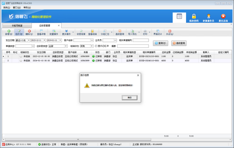This screenshot has width=234, height=148.
Task: Click the red 删除 delete icon
Action: tap(29, 31)
